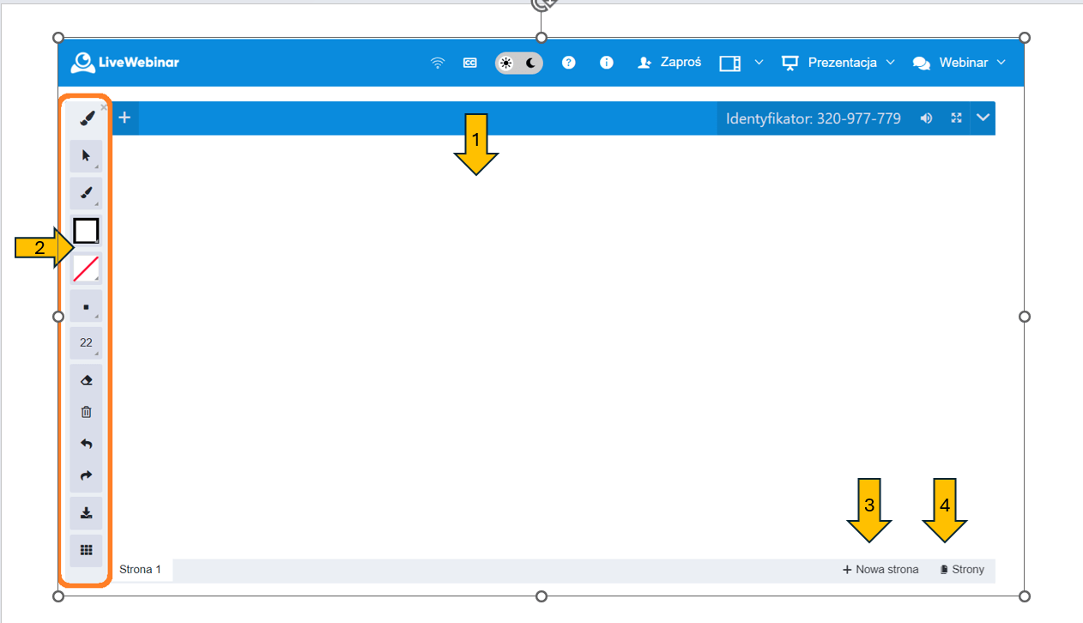This screenshot has width=1083, height=623.
Task: Open the Webinar dropdown menu
Action: click(x=959, y=63)
